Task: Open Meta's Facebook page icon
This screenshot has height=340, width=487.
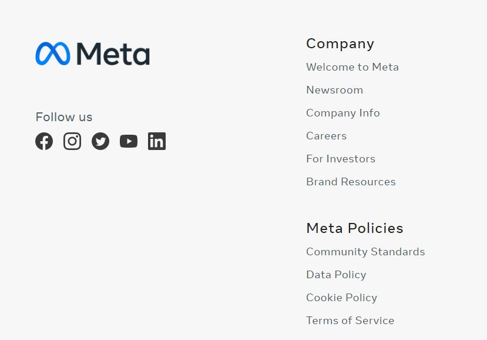Action: tap(44, 141)
